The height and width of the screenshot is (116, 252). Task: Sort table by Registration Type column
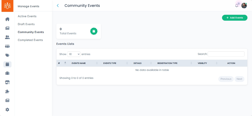(167, 63)
